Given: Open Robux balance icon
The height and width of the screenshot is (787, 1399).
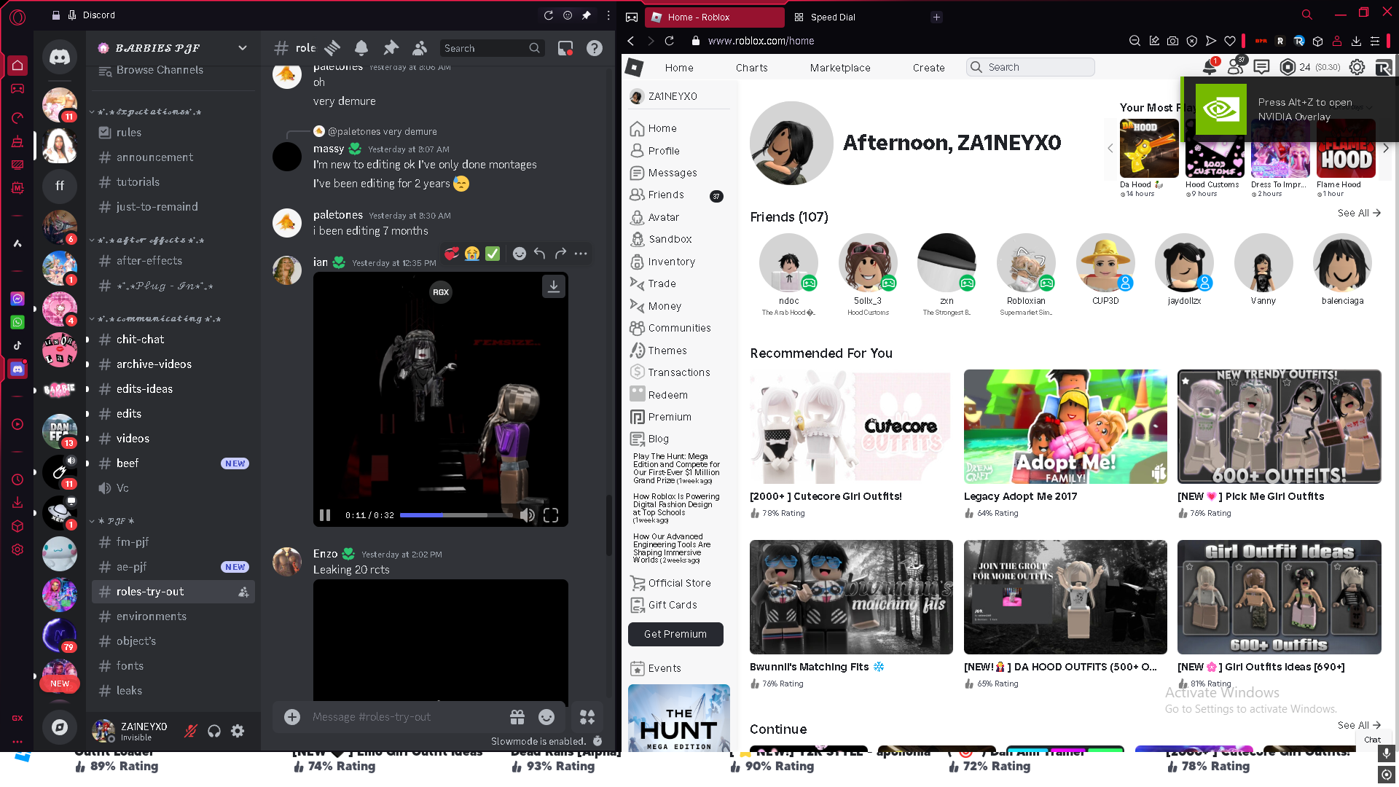Looking at the screenshot, I should 1288,67.
